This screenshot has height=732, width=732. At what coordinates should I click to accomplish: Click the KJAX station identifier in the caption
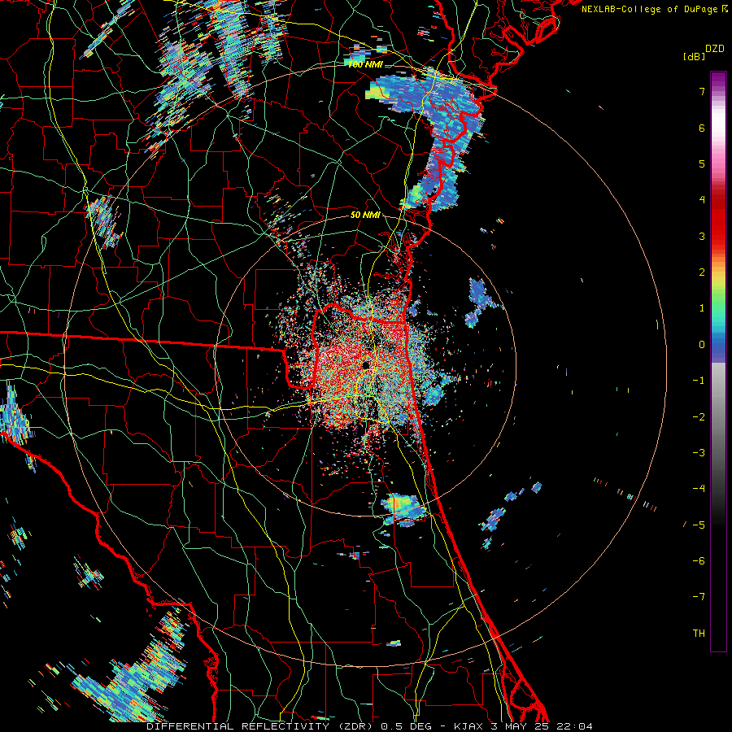click(468, 726)
